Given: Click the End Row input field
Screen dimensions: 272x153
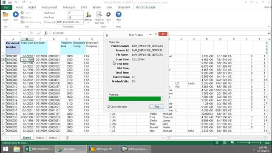Looking at the screenshot, I should pos(76,17).
